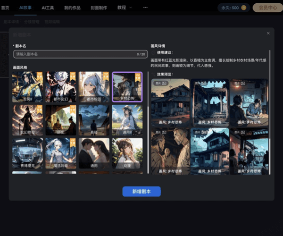Viewport: 283px width, 236px height.
Task: Open the 会员中心 membership button
Action: [267, 8]
